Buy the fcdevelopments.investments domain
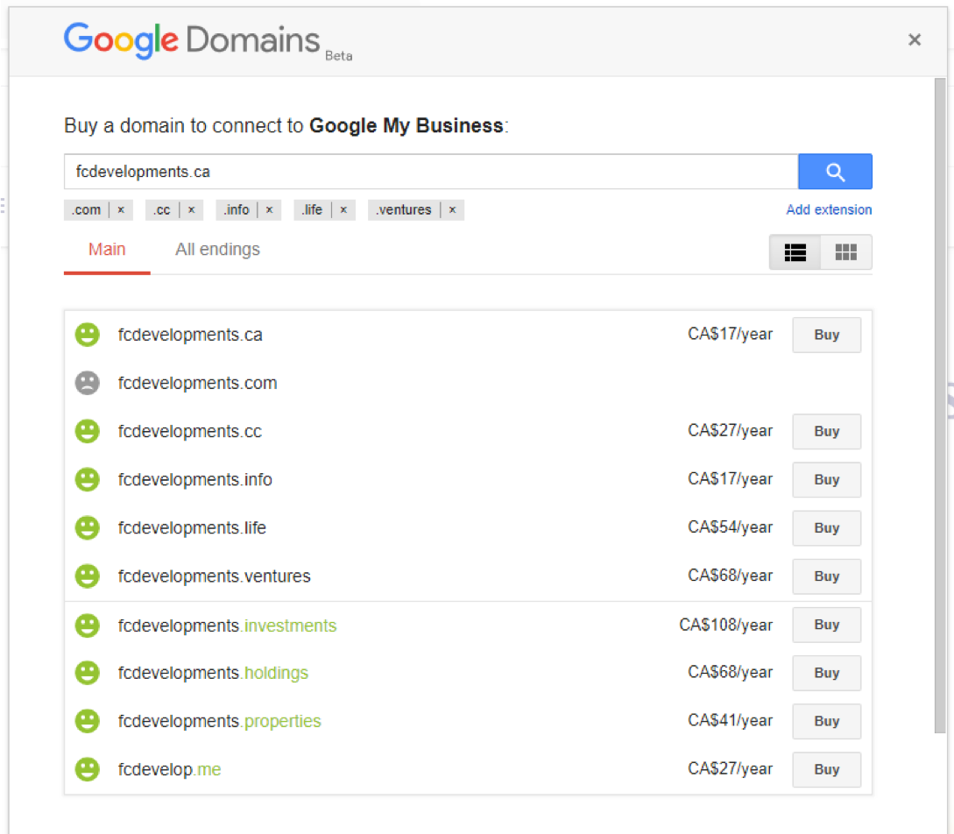The width and height of the screenshot is (954, 834). [826, 625]
